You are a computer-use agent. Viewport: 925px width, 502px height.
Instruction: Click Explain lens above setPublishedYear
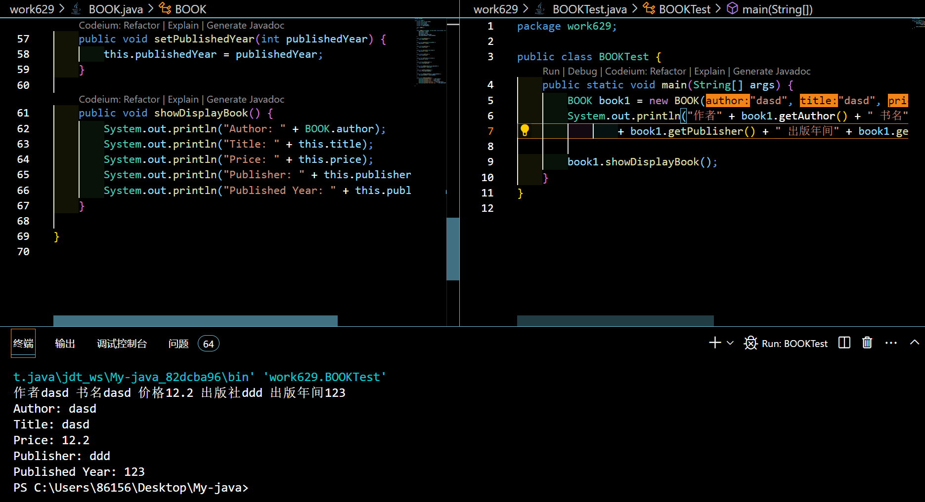coord(183,25)
